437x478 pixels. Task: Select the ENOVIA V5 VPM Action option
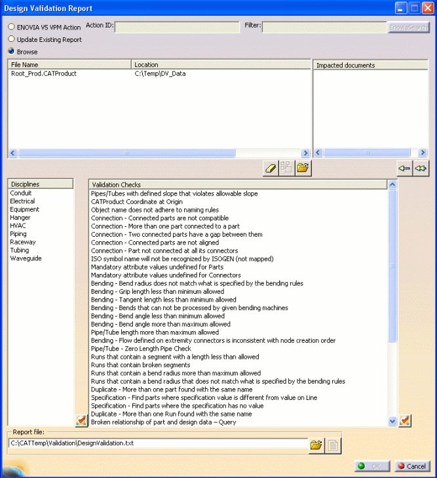[x=11, y=28]
